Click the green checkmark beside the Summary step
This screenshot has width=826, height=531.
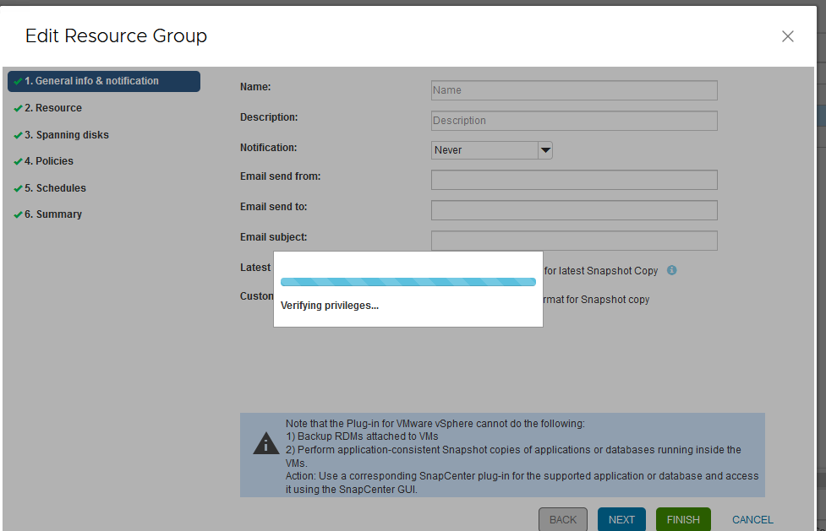[x=17, y=214]
